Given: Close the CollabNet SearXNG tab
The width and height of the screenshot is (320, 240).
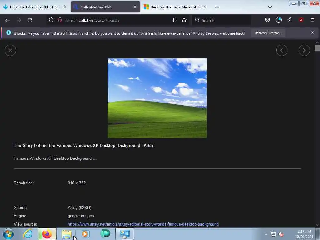Looking at the screenshot, I should coord(135,7).
